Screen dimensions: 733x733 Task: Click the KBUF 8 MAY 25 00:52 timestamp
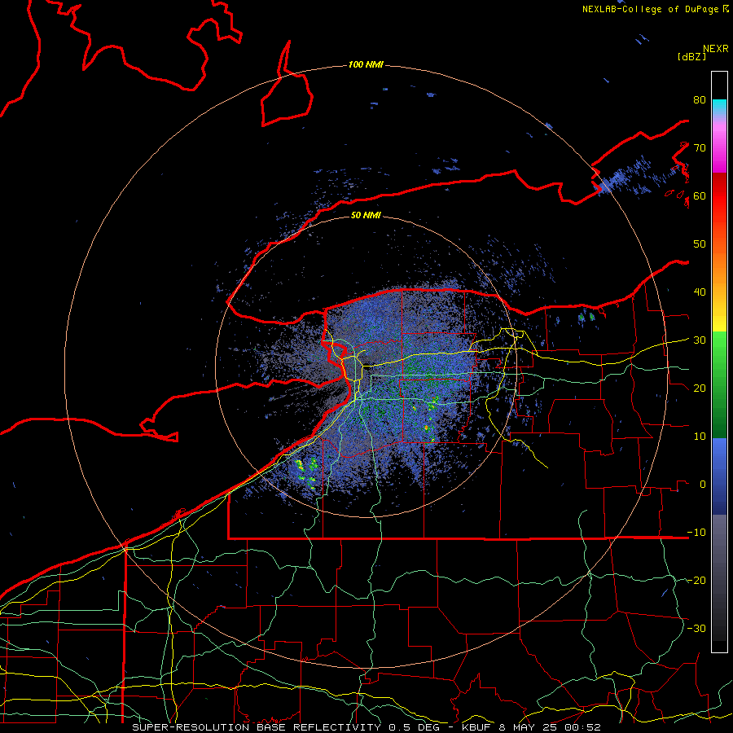click(x=531, y=727)
